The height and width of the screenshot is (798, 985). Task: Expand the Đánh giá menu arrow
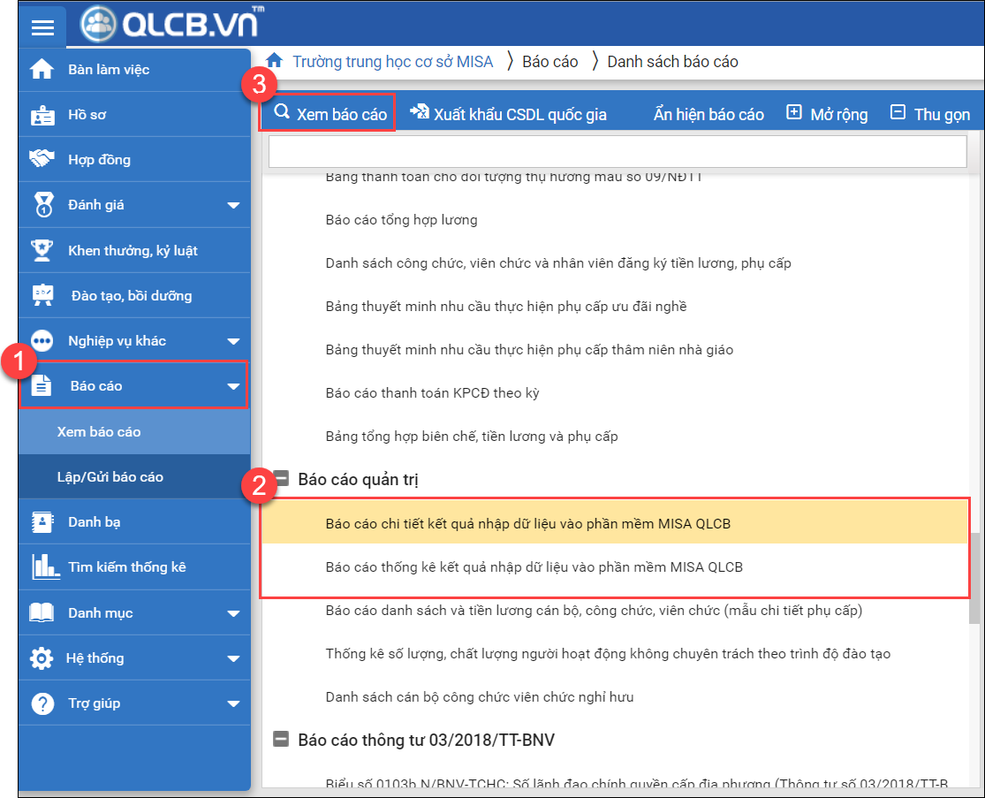233,206
